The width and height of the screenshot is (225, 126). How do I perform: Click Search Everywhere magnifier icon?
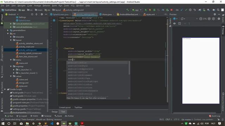point(218,10)
